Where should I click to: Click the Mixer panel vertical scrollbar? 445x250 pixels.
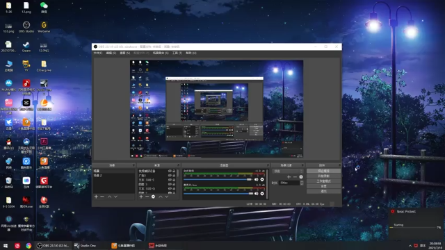[x=267, y=183]
